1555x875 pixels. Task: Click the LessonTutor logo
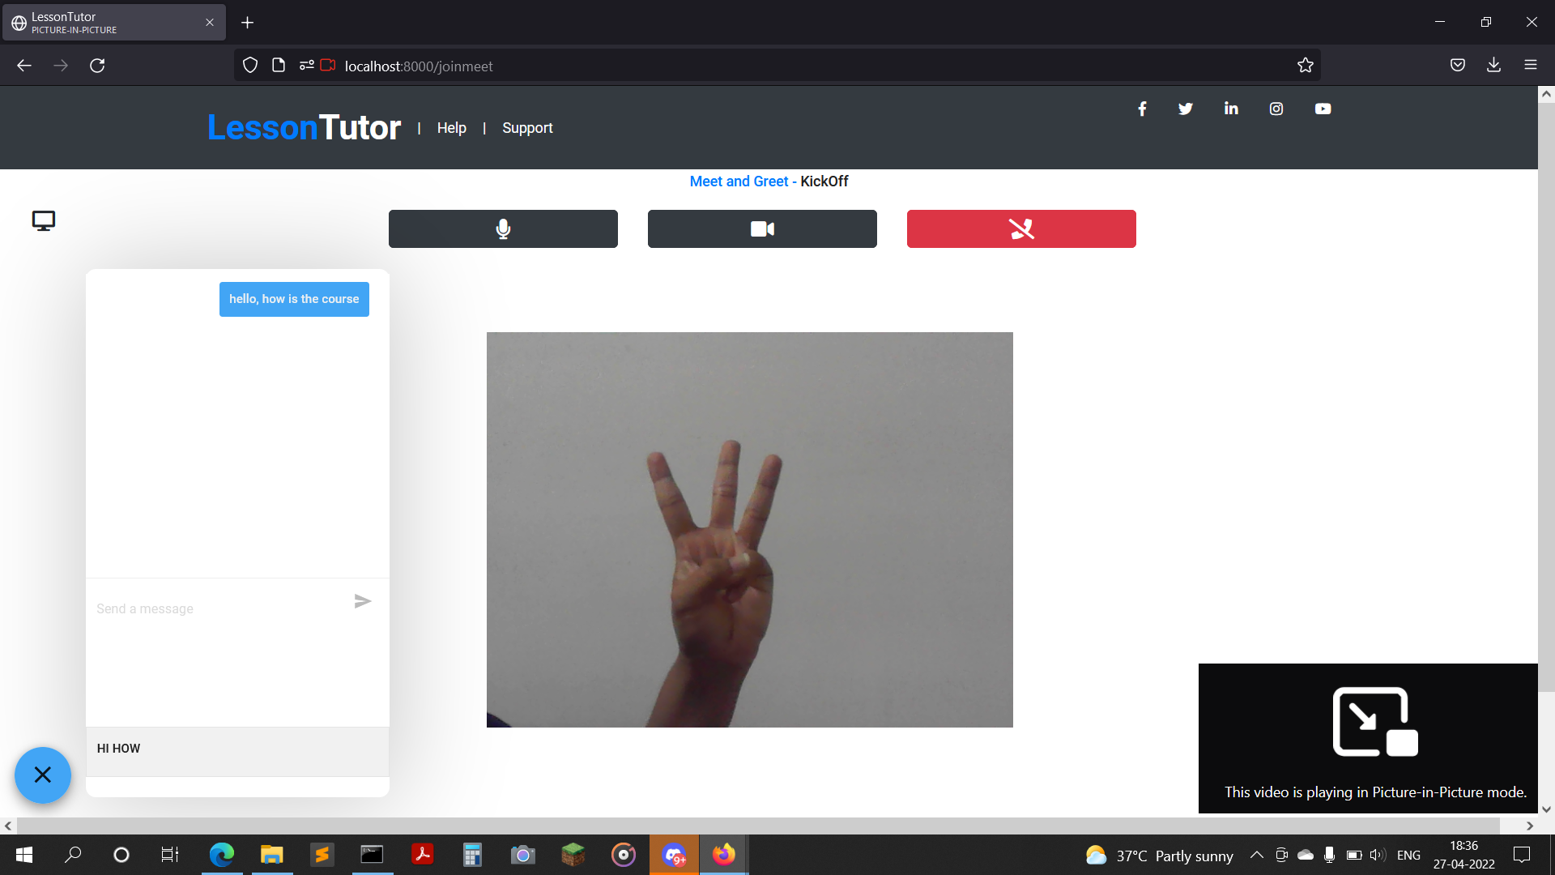click(304, 127)
